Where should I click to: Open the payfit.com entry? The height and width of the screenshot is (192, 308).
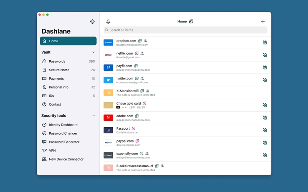point(185,68)
